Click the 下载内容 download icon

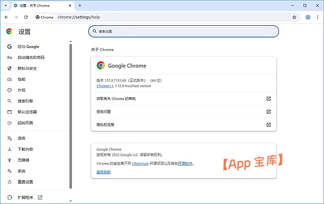tap(10, 149)
